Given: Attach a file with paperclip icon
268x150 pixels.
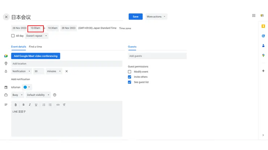Looking at the screenshot, I should click(x=16, y=105).
